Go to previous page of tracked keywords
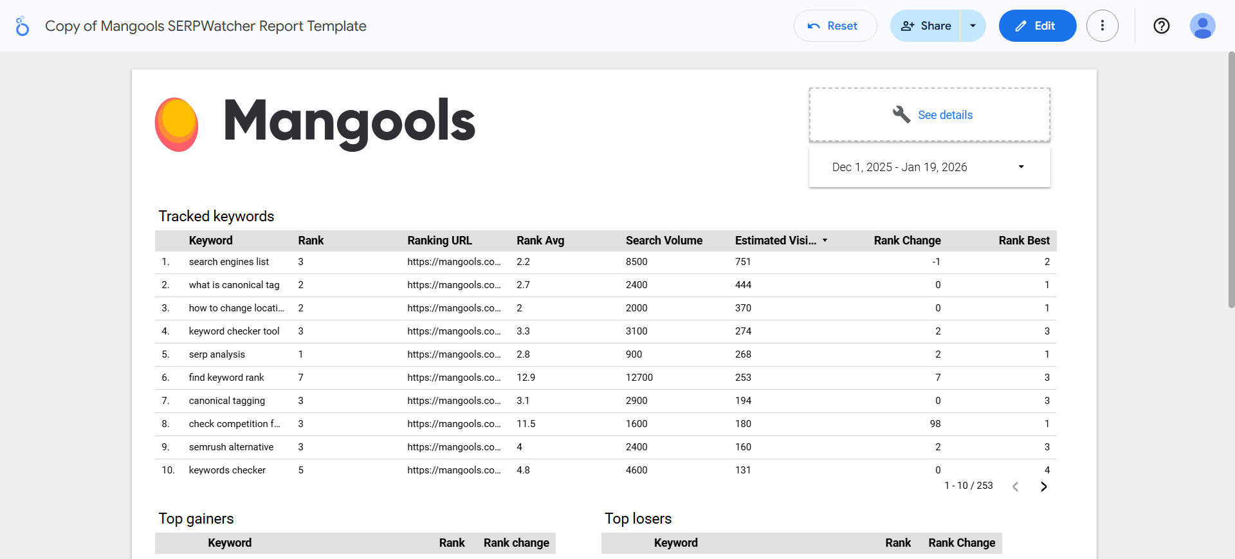This screenshot has width=1235, height=559. [x=1015, y=486]
